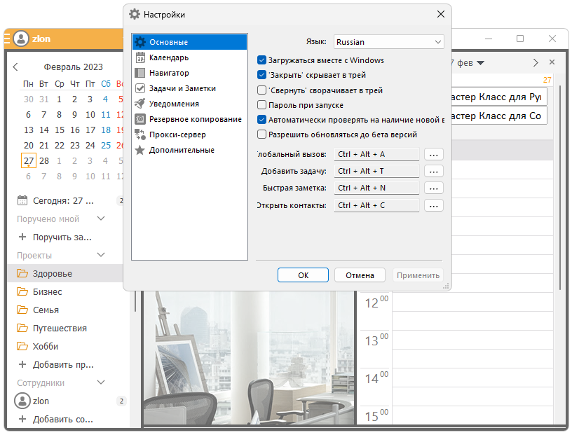572x435 pixels.
Task: Click the Добавить задачу hotkey field
Action: point(376,171)
